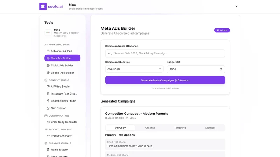
Task: Click the AI Marketing Plan calendar icon
Action: (48, 51)
